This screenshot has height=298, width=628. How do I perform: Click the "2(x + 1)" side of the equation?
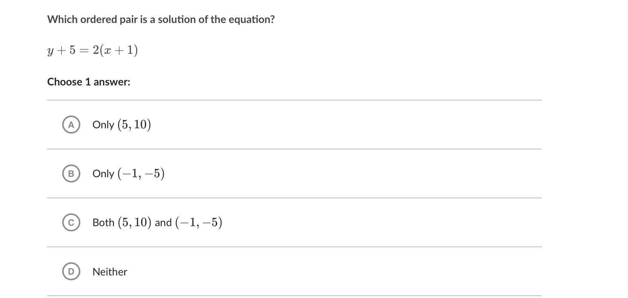pos(115,50)
